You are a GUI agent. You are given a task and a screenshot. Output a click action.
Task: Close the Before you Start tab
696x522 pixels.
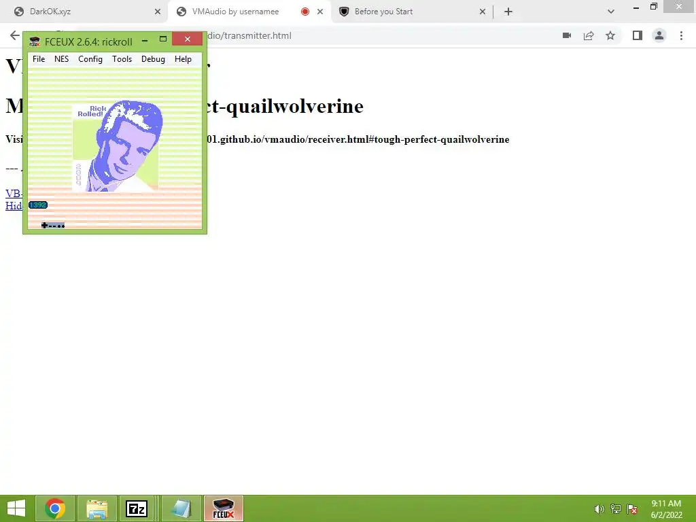(483, 12)
